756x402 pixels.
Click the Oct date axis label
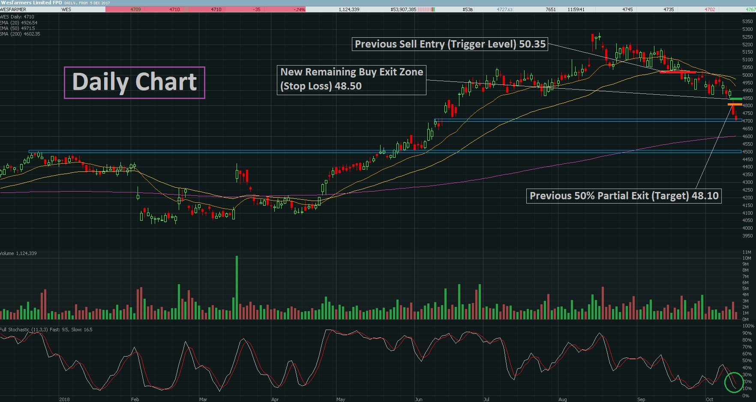710,399
